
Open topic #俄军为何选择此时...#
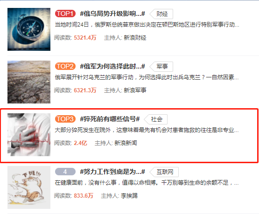pos(112,66)
